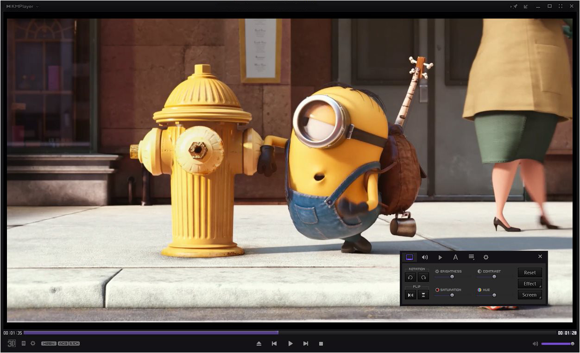
Task: Switch to fullscreen using title bar icon
Action: click(x=561, y=6)
